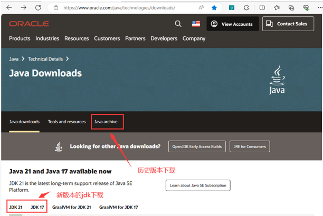Switch to the Java archive tab
The width and height of the screenshot is (323, 216).
[106, 122]
